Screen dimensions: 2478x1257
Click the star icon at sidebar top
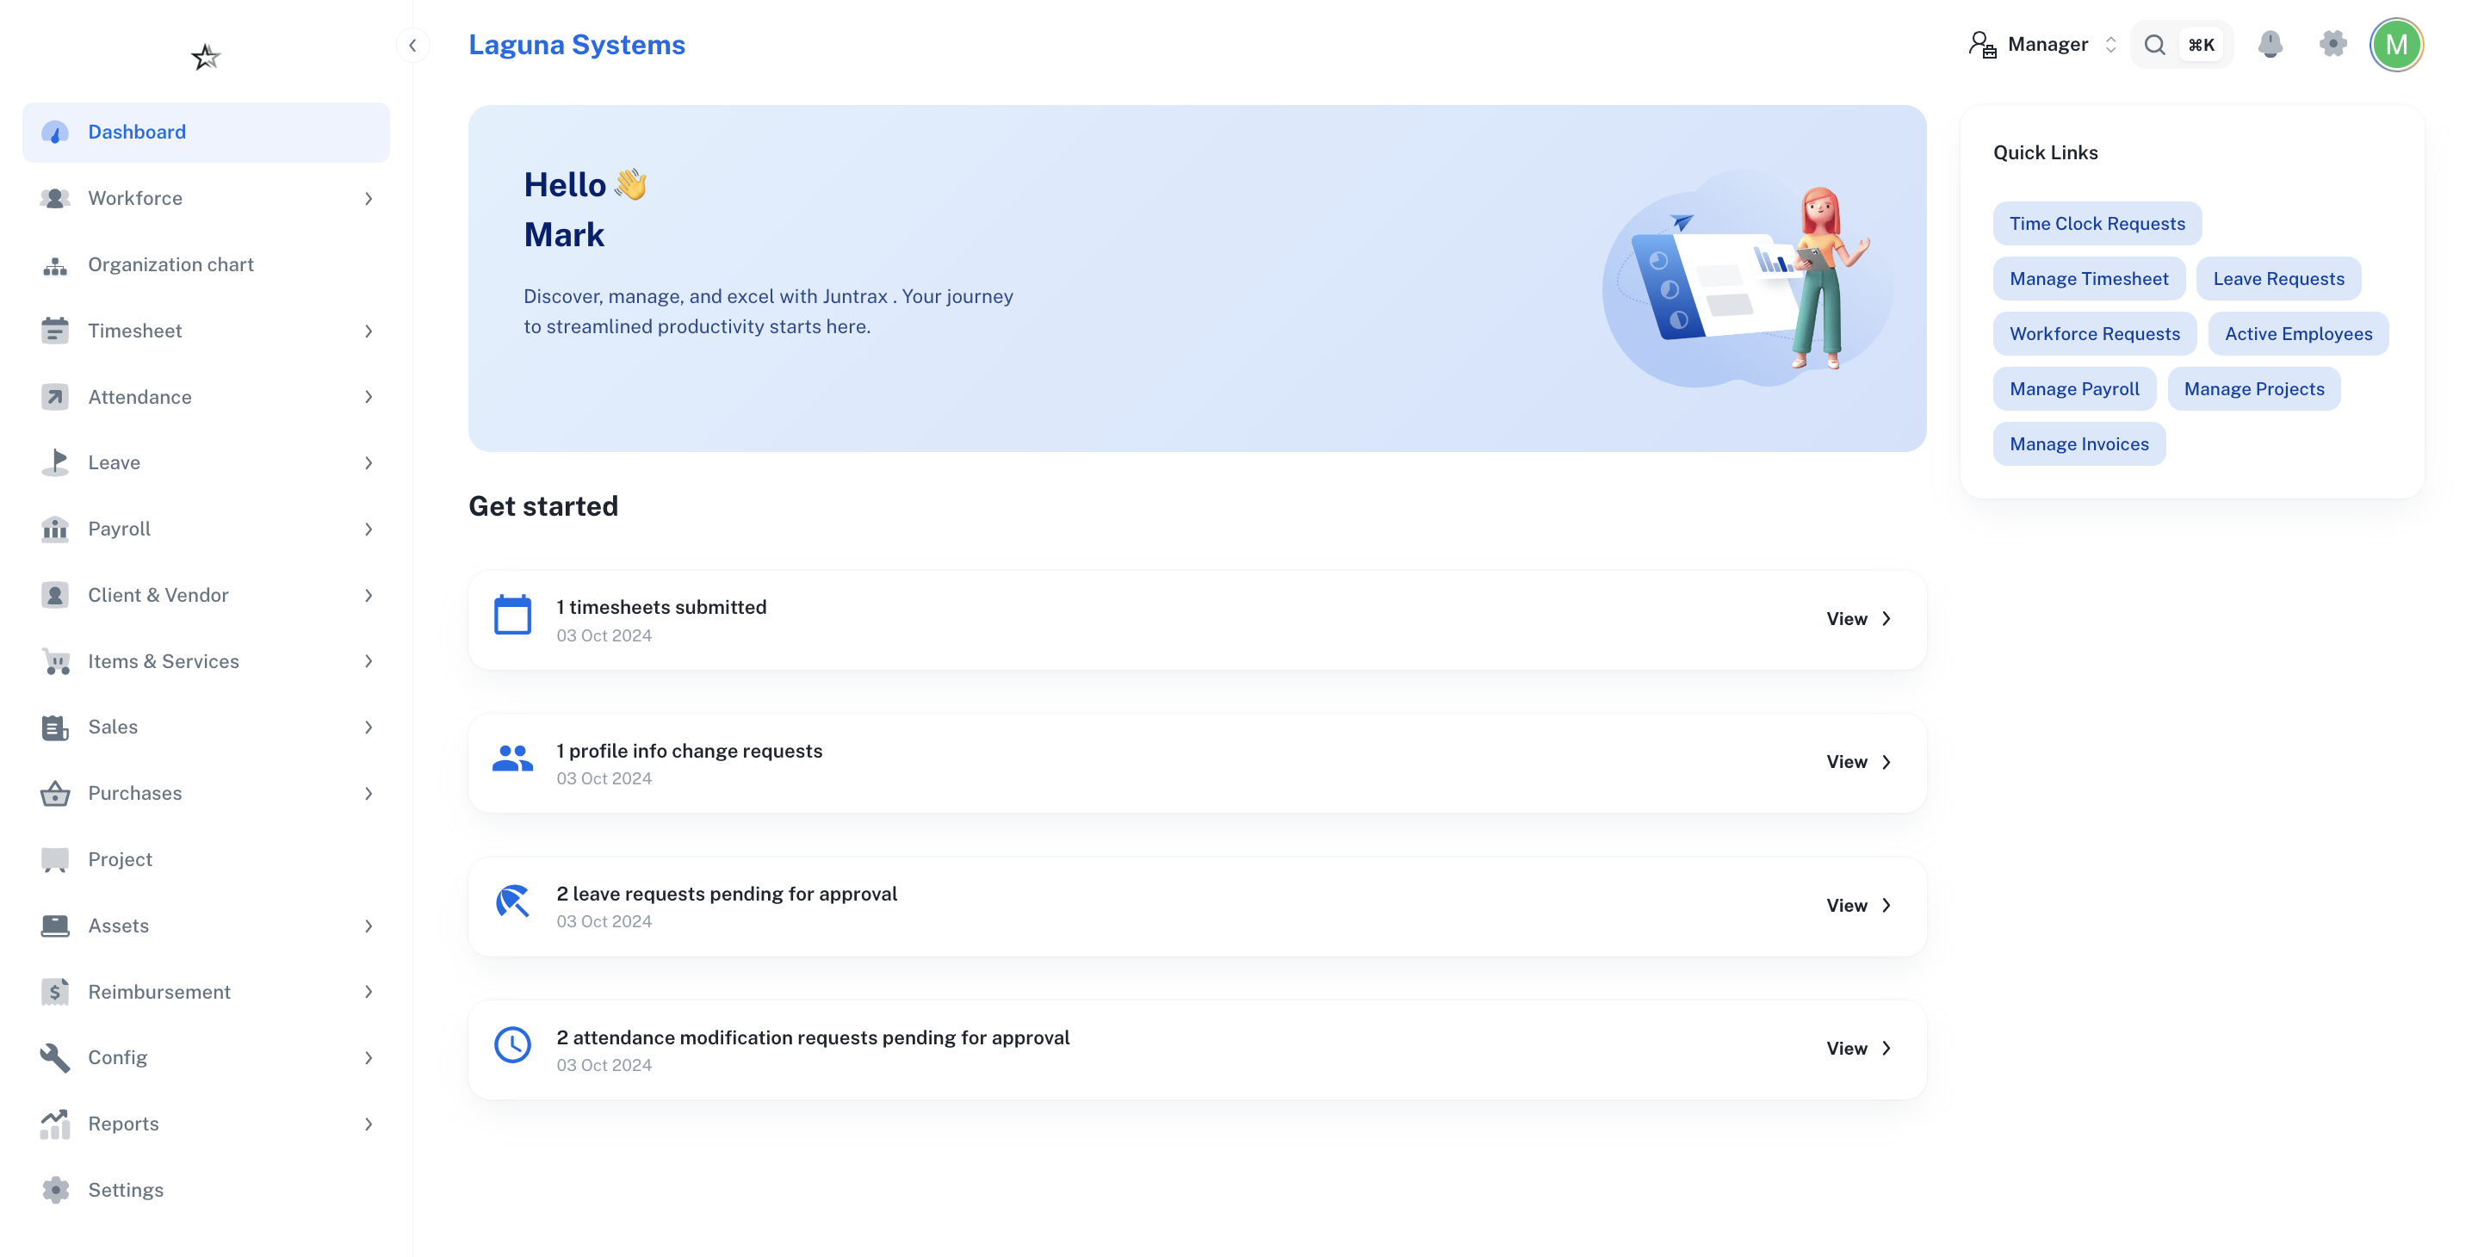[205, 57]
